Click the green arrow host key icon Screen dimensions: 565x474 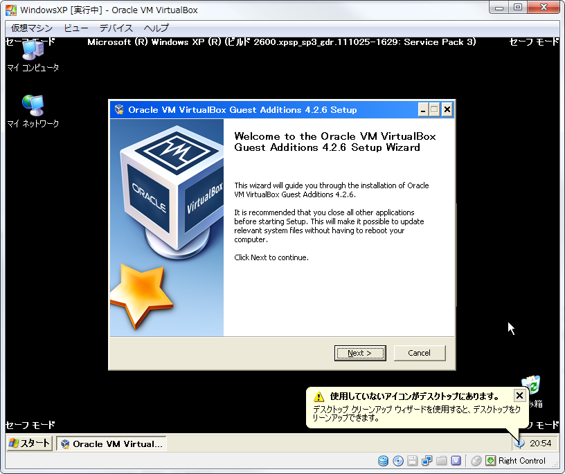(x=491, y=461)
